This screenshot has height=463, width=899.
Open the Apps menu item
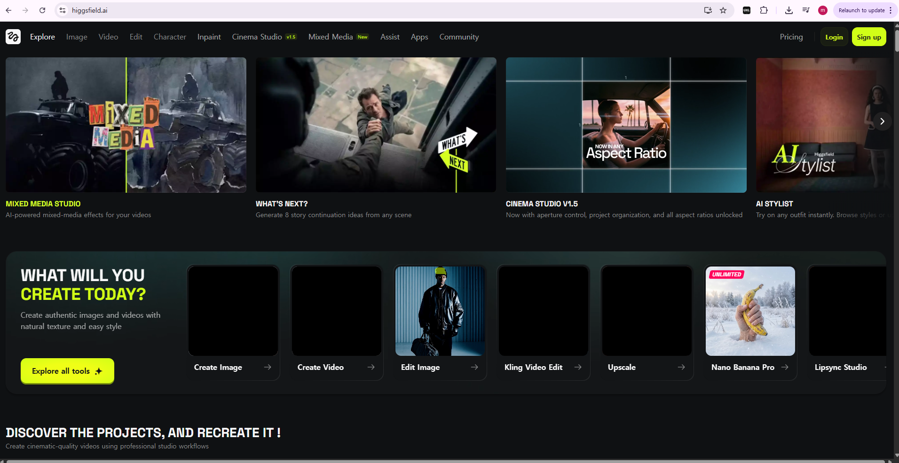click(x=419, y=37)
